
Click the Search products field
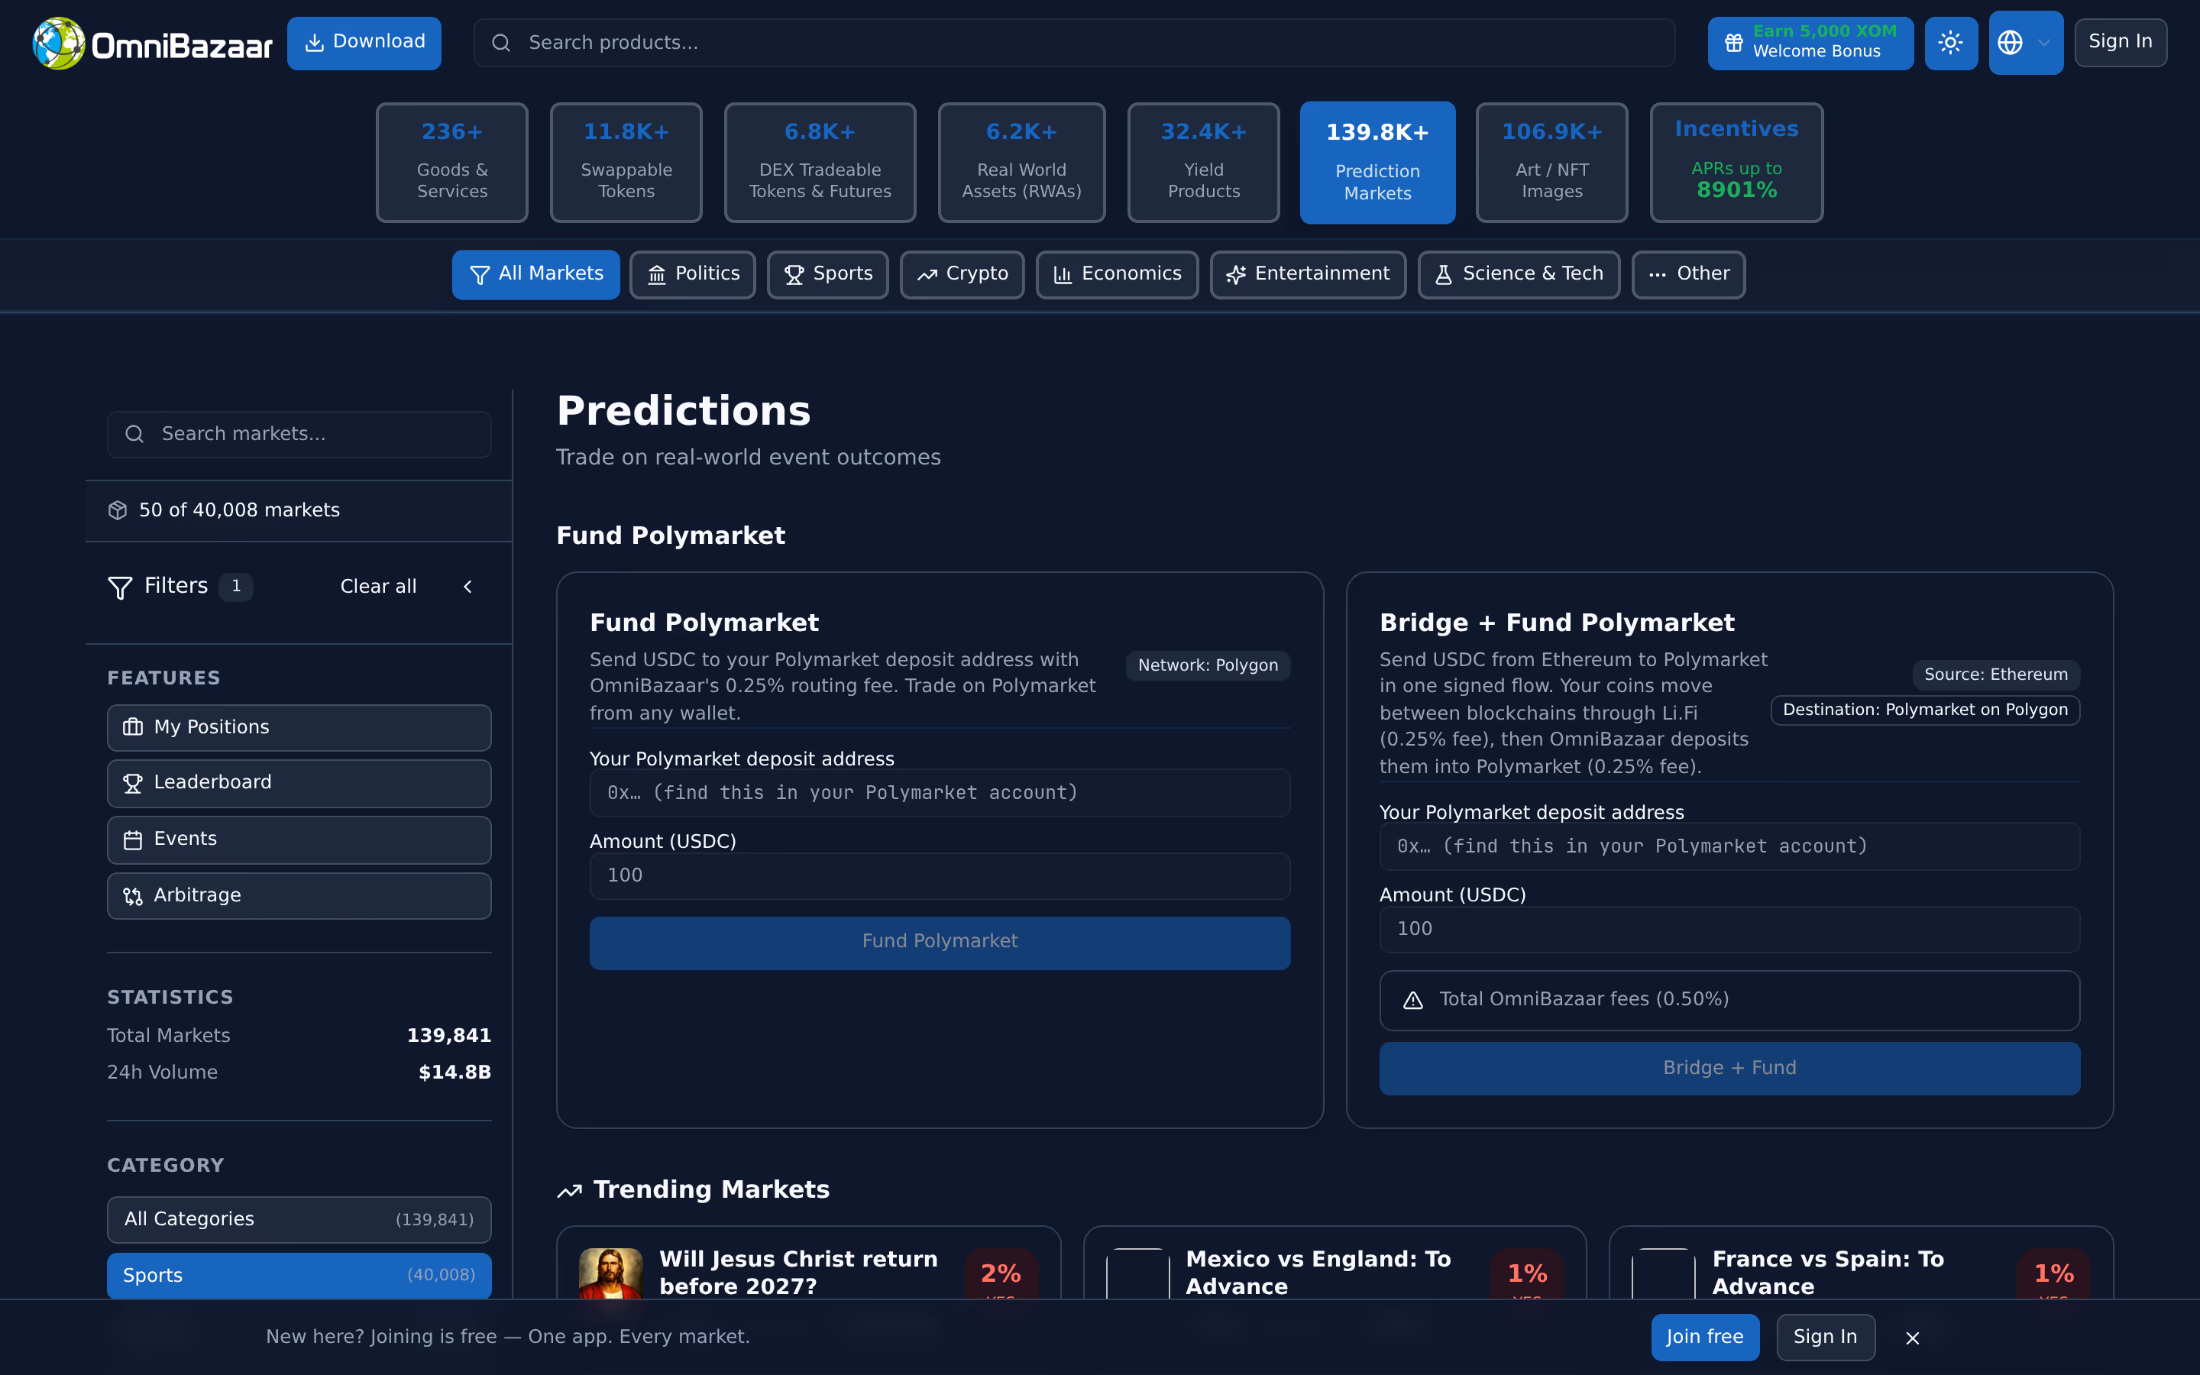click(1073, 43)
